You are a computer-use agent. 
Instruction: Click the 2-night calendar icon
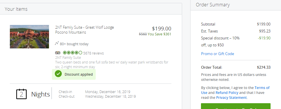pos(21,94)
